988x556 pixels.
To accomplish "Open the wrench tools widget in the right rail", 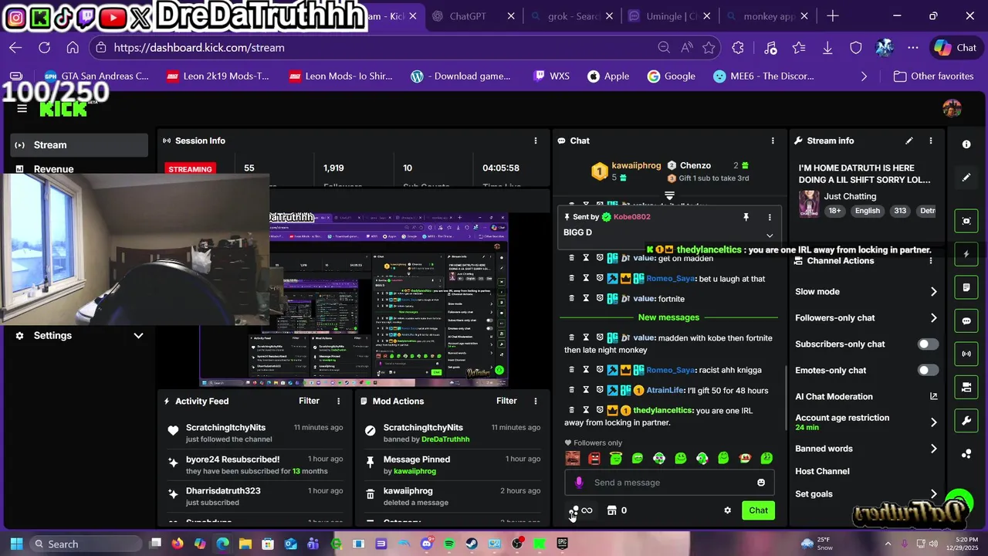I will (966, 420).
